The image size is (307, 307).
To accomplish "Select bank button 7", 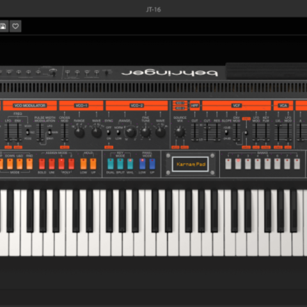I will pyautogui.click(x=287, y=164).
